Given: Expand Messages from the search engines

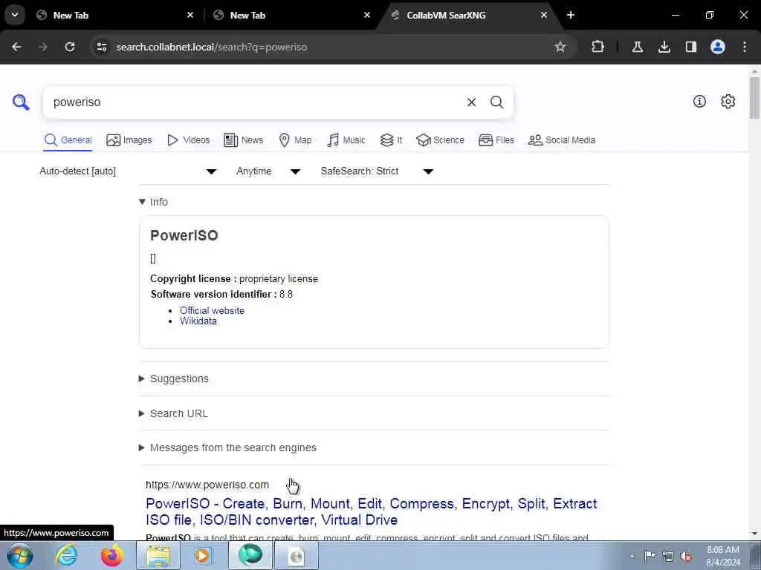Looking at the screenshot, I should (x=227, y=448).
